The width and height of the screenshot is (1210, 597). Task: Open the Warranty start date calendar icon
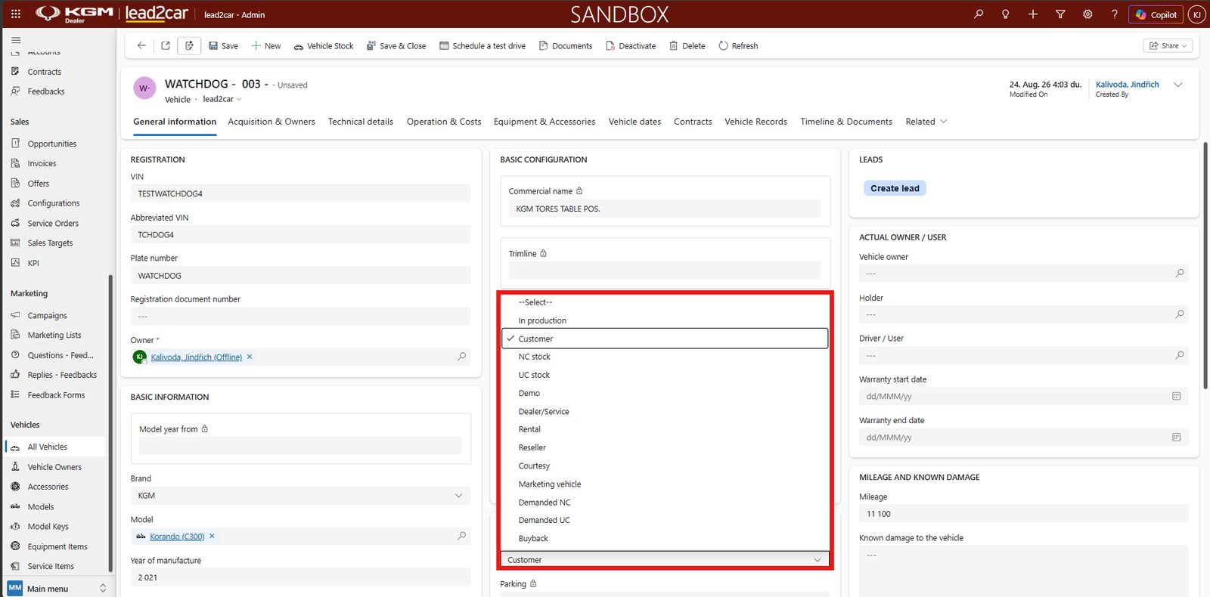(1177, 396)
